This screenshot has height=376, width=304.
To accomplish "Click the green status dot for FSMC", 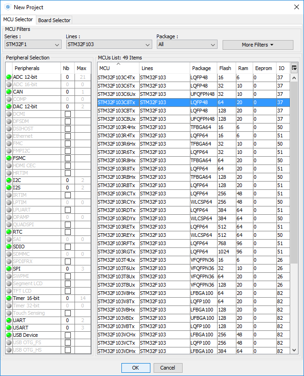I will pyautogui.click(x=9, y=158).
